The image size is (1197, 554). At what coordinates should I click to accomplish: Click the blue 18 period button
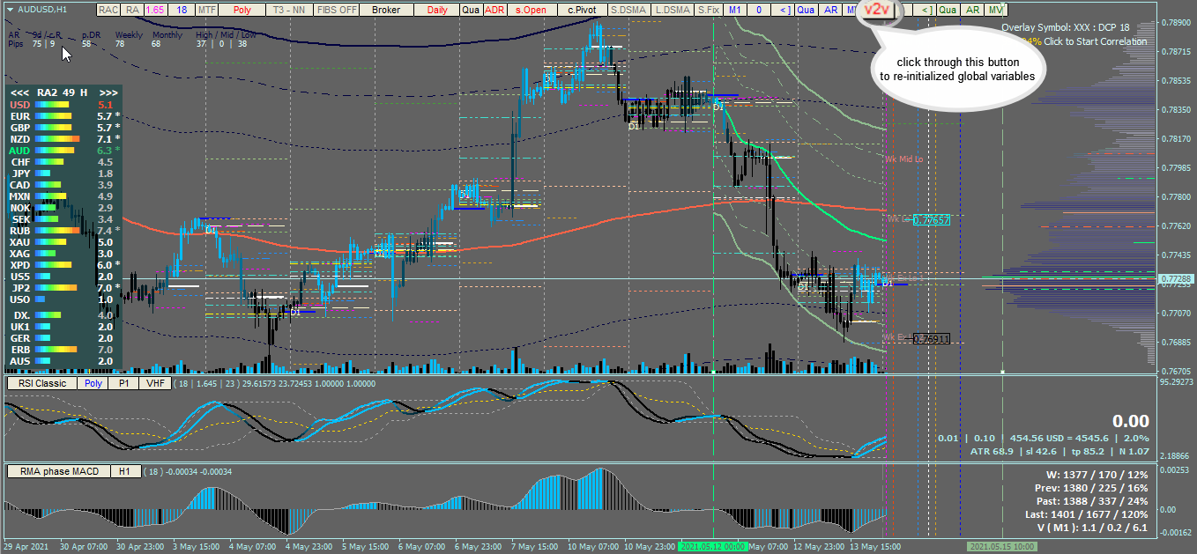pos(181,10)
